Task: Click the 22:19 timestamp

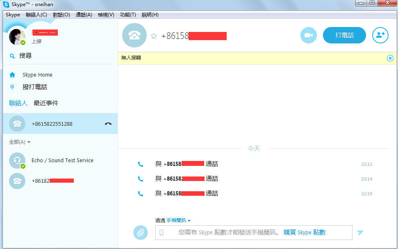Action: 366,194
